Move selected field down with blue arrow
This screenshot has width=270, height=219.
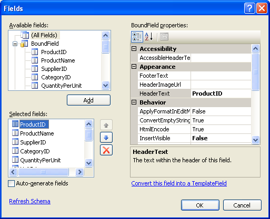(106, 138)
